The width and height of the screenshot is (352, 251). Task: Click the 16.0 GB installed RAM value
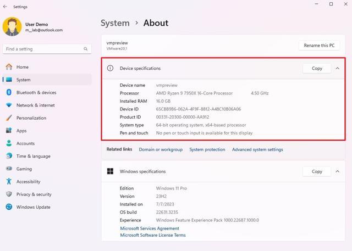pos(163,101)
